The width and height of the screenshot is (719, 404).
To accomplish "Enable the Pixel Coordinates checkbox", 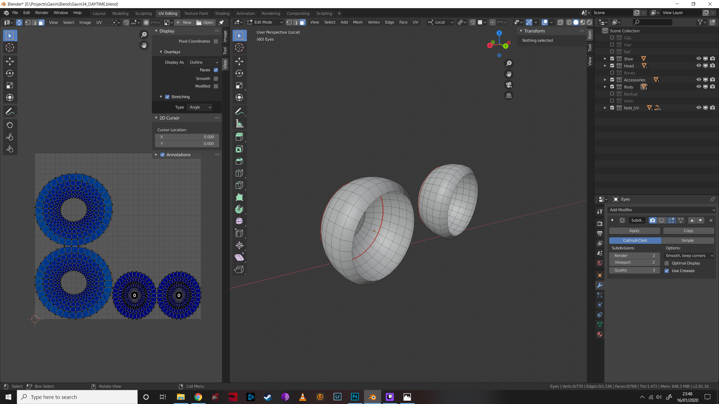I will (216, 41).
